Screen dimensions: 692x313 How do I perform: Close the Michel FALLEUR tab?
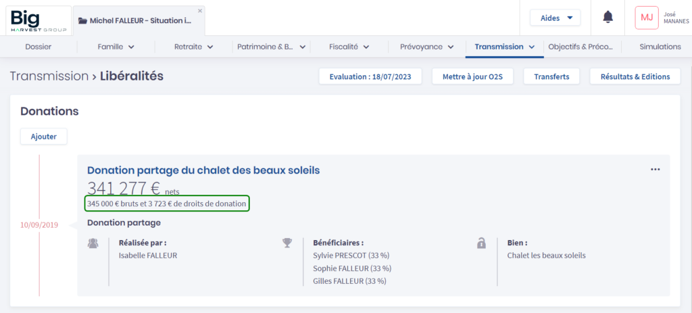click(199, 11)
